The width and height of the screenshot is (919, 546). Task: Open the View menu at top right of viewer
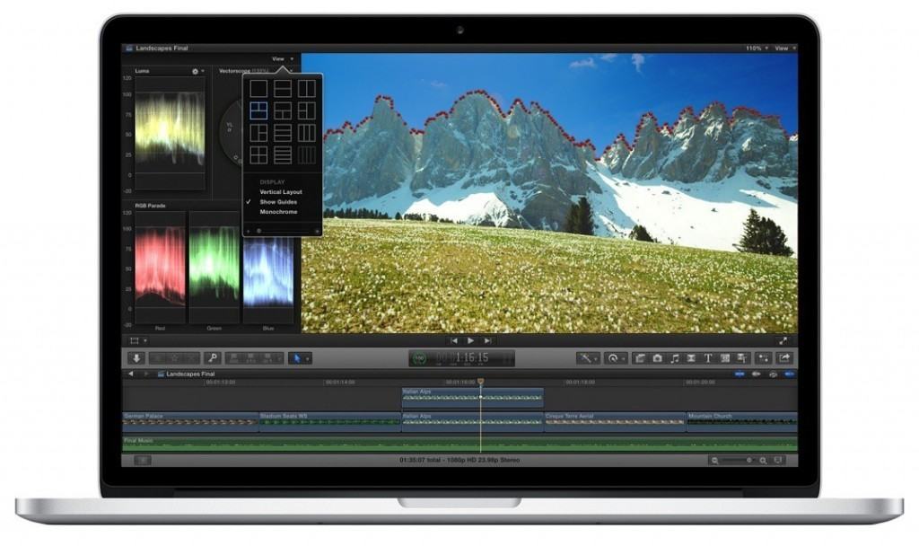tap(783, 47)
